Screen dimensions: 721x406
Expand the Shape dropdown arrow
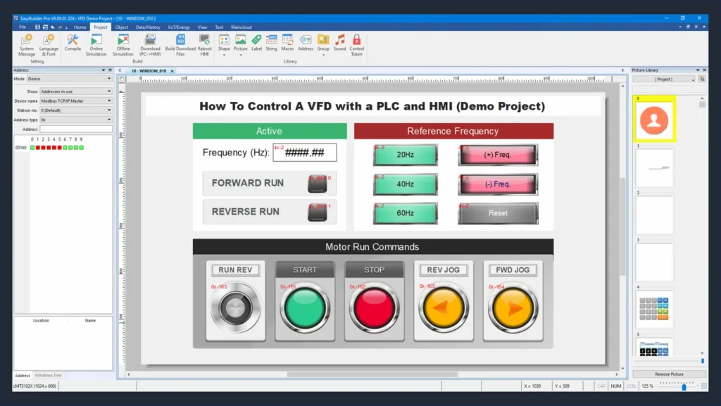(x=224, y=53)
